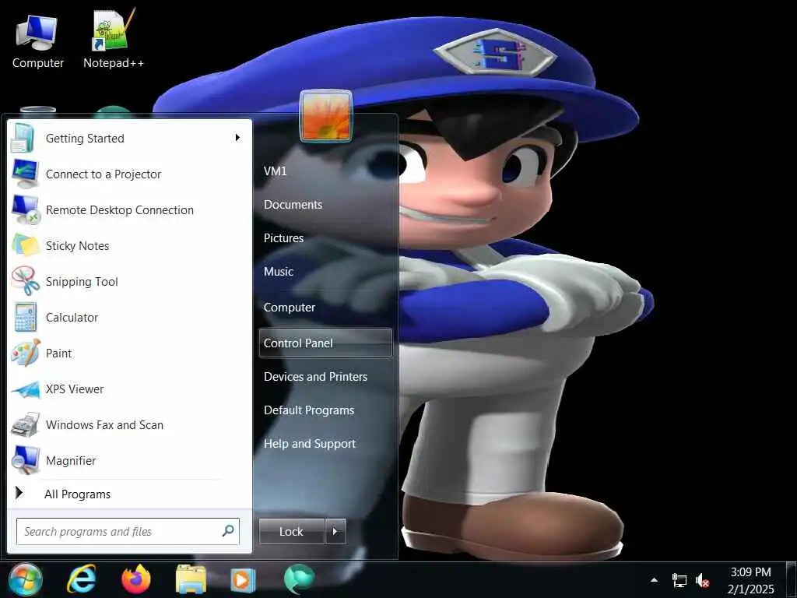
Task: Open Music from the Start menu
Action: point(278,272)
